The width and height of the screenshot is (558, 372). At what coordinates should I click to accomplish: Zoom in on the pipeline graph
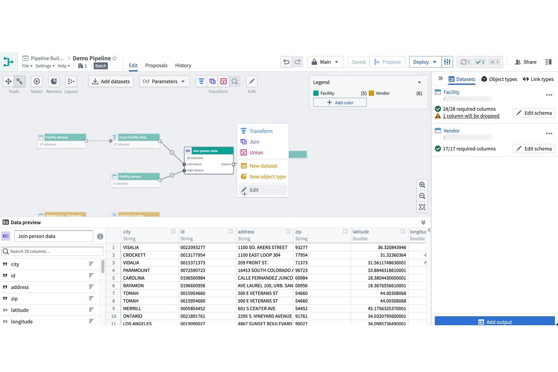click(422, 185)
